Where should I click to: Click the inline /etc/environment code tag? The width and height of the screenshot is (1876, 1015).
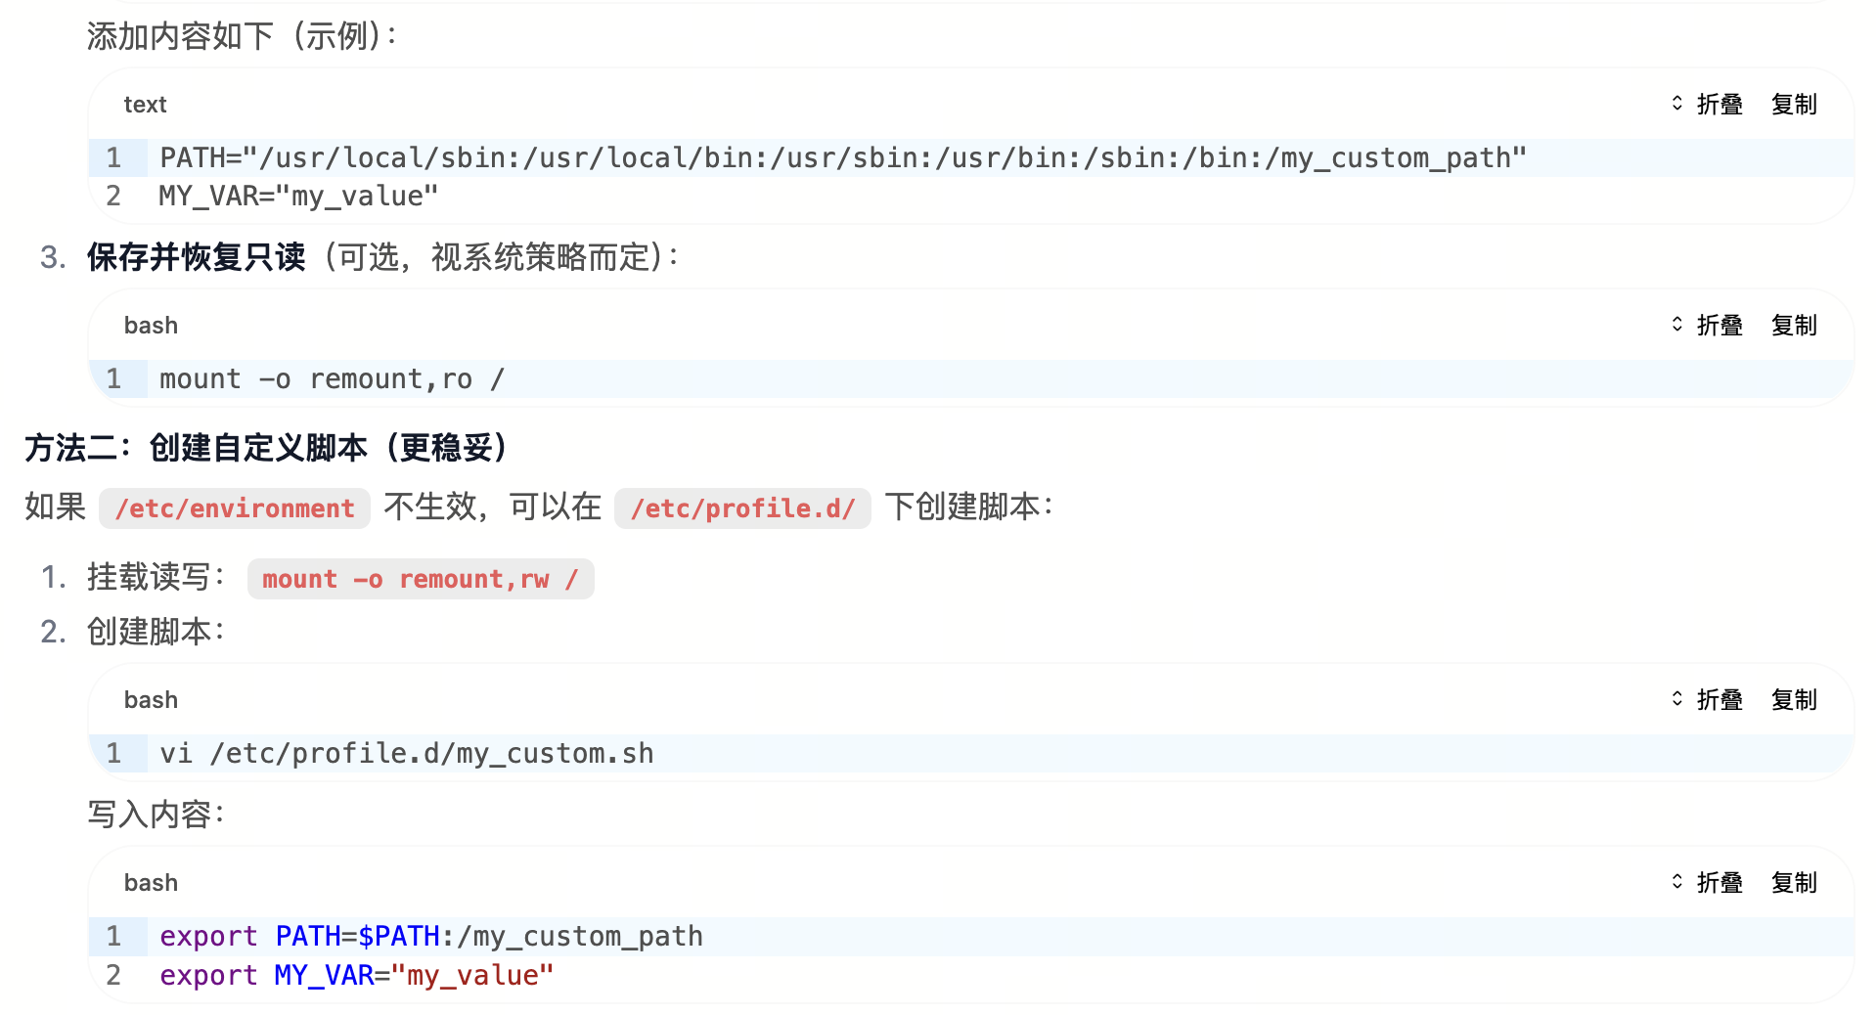click(235, 508)
